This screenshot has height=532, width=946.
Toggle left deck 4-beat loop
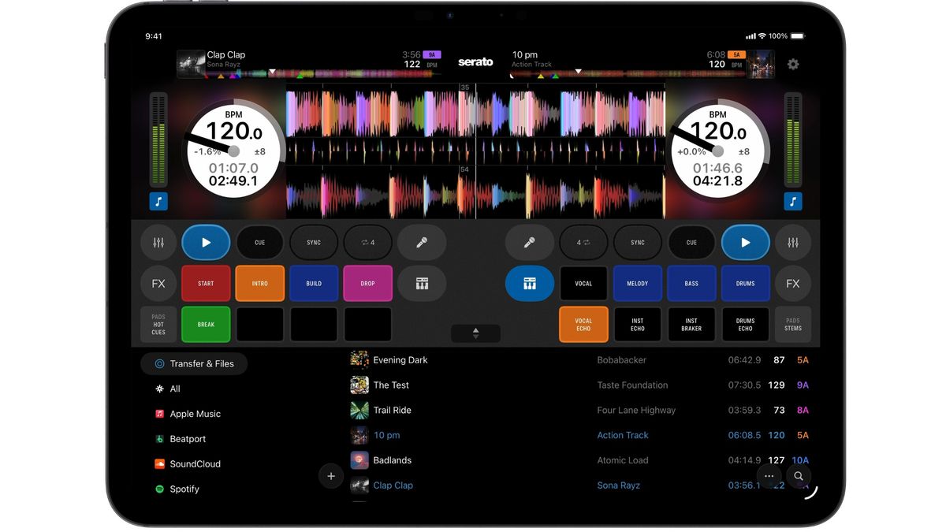coord(367,243)
